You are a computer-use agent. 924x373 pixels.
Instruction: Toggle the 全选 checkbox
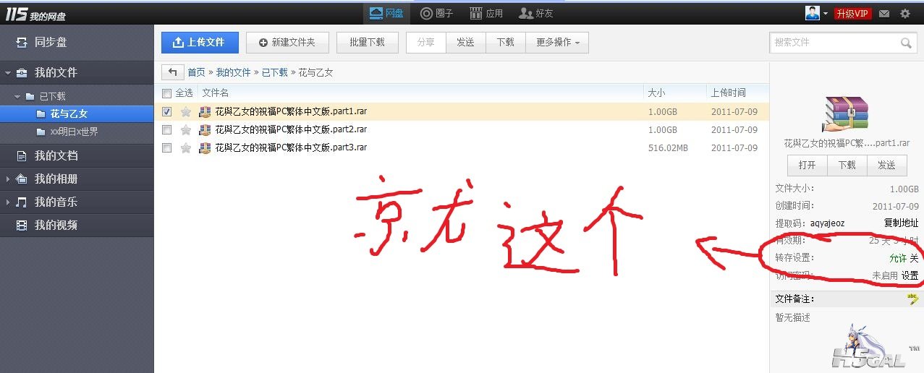pos(167,93)
